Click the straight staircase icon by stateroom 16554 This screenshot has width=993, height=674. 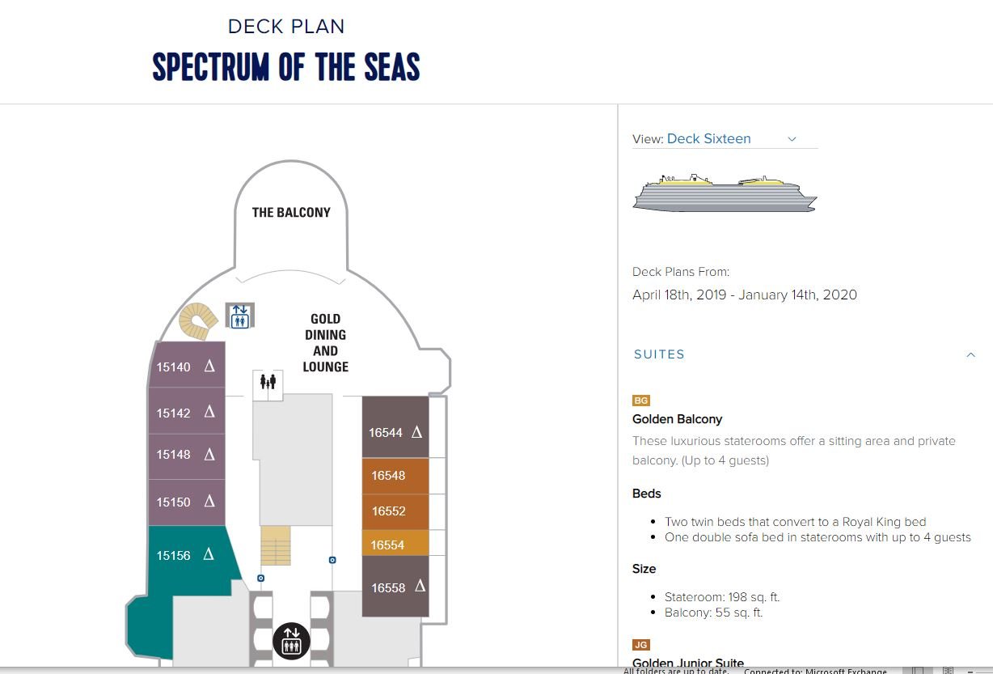coord(276,545)
